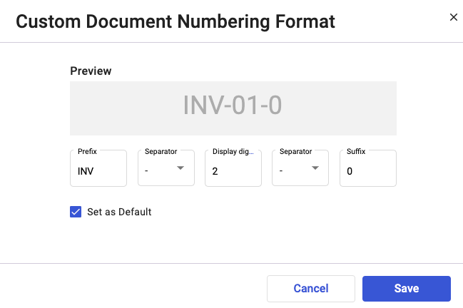Click the Cancel button
The image size is (463, 308).
(x=310, y=289)
